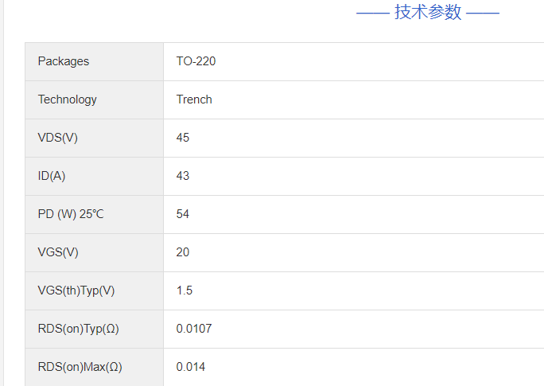This screenshot has width=544, height=386.
Task: Click the RDS(on) typical value 0.0107
Action: 194,329
